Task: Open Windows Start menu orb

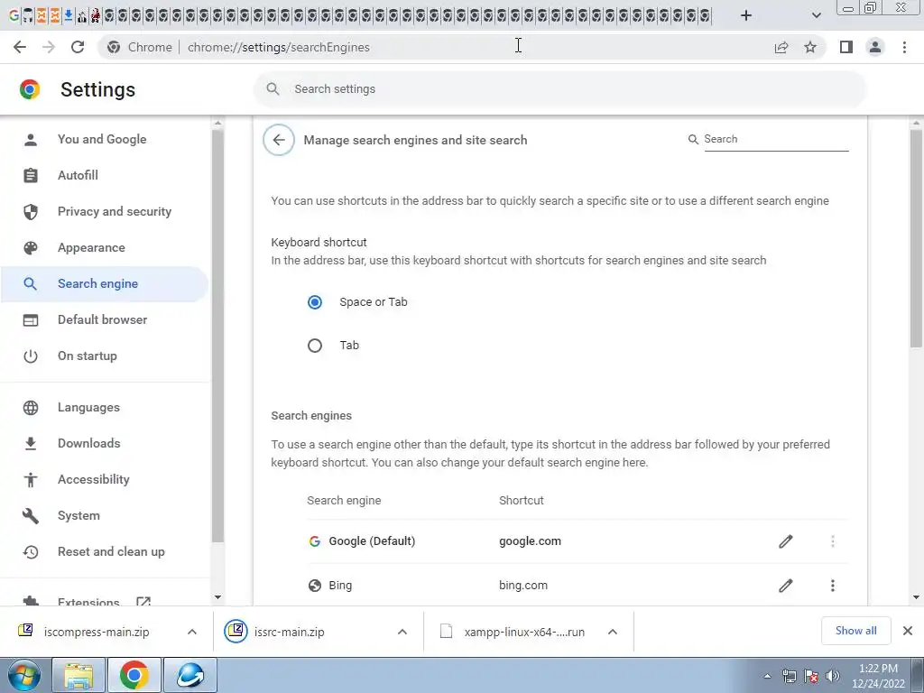Action: pyautogui.click(x=24, y=675)
